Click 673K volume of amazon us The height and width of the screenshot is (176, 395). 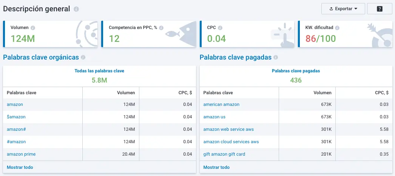pyautogui.click(x=326, y=117)
